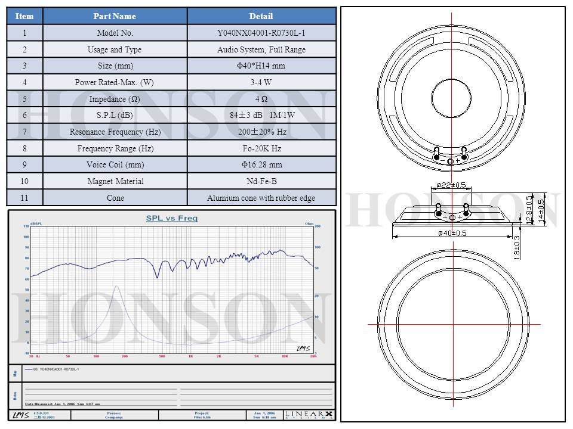Image resolution: width=573 pixels, height=429 pixels.
Task: Click the impedance peak on the graph
Action: tap(116, 287)
